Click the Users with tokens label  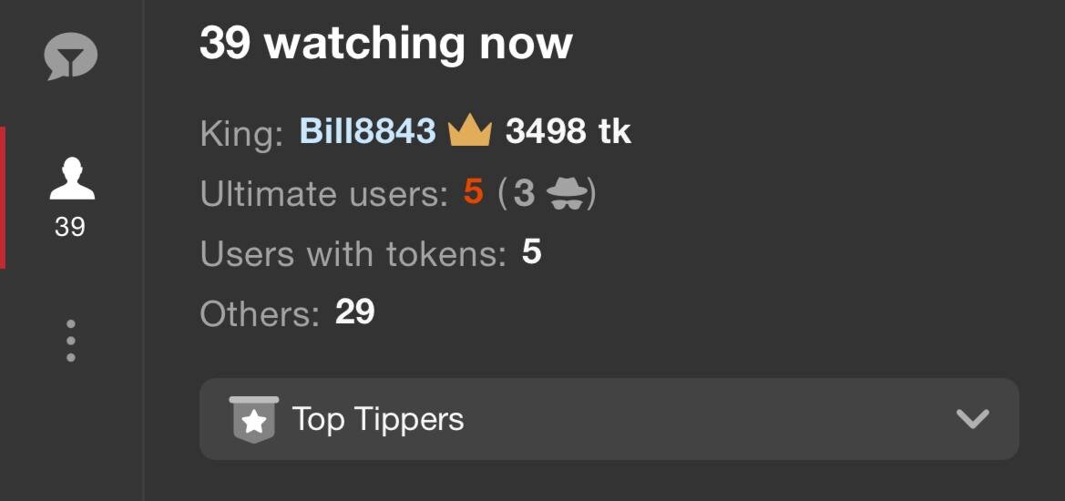353,254
